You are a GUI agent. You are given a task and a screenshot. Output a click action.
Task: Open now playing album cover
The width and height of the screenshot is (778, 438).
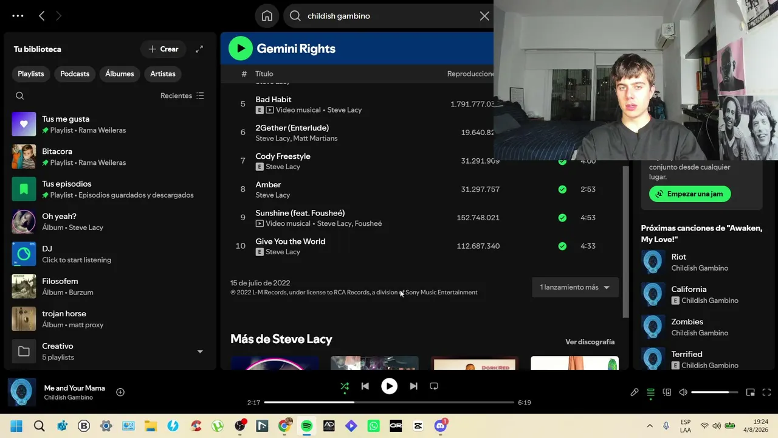(22, 392)
